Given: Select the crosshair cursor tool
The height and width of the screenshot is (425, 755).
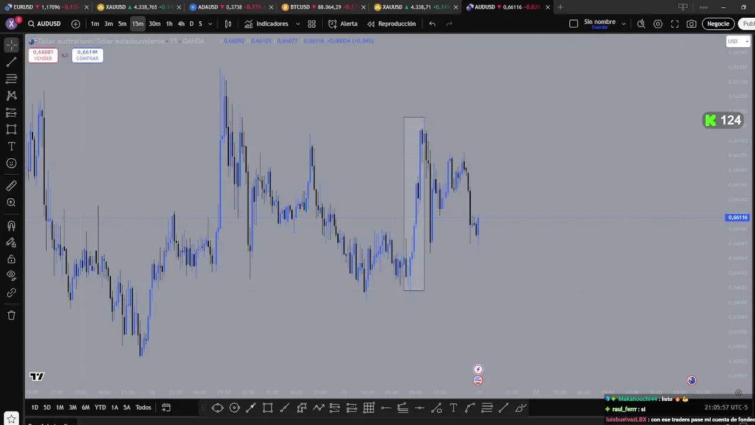Looking at the screenshot, I should point(11,45).
